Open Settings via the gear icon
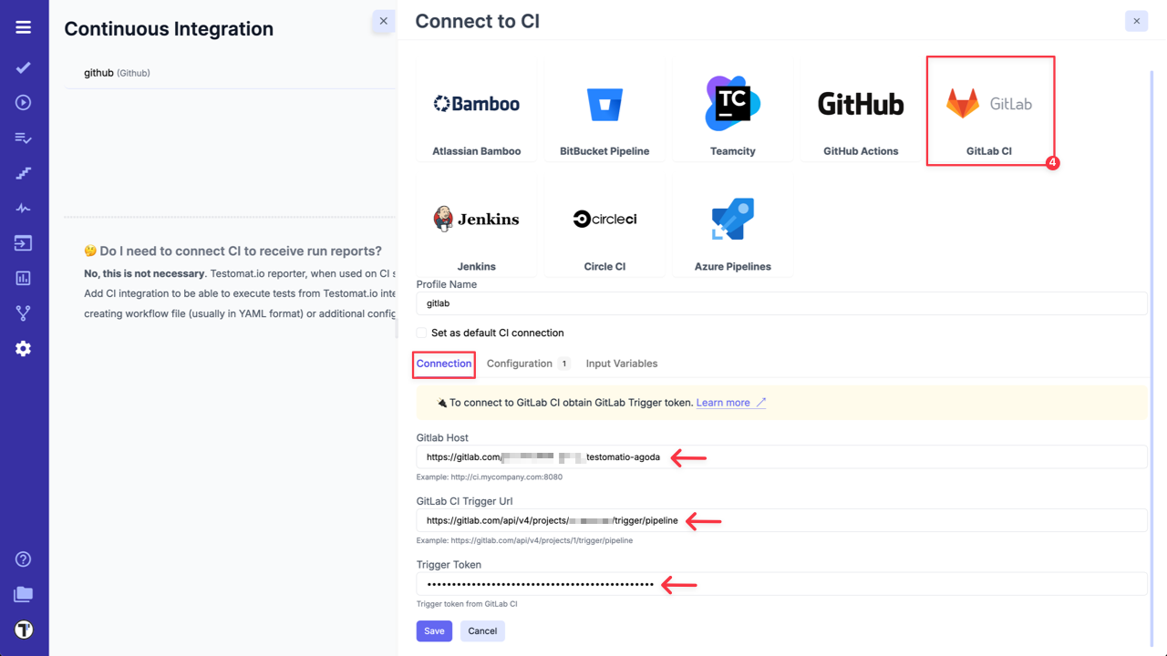Viewport: 1167px width, 656px height. coord(24,347)
